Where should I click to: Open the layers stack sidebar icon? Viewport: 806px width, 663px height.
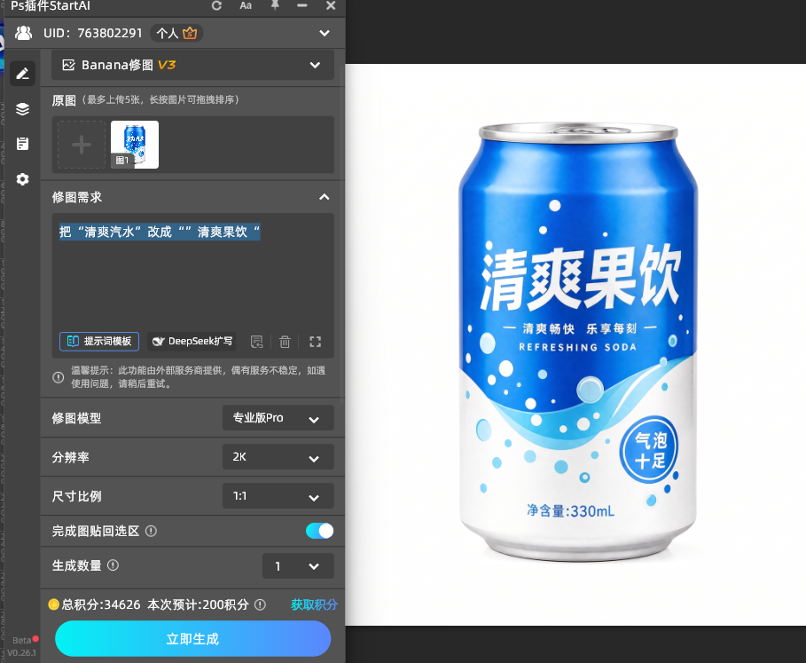pyautogui.click(x=22, y=108)
